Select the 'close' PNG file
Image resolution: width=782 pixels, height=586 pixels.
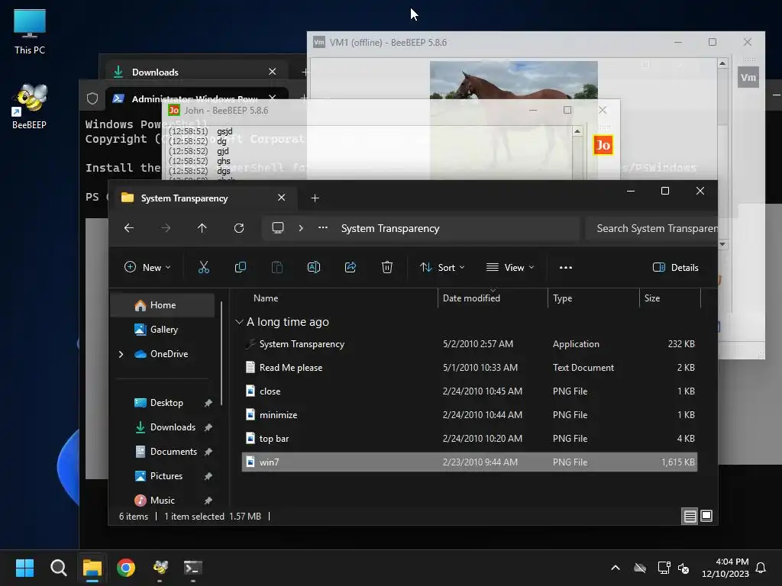pyautogui.click(x=470, y=391)
